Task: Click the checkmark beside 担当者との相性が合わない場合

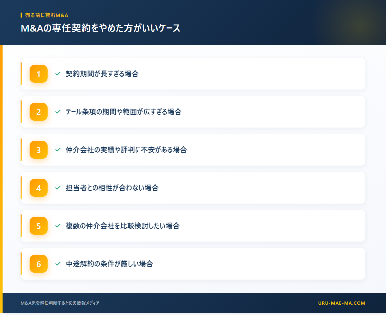Action: (58, 188)
